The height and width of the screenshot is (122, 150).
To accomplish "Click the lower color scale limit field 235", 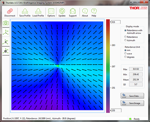I will coord(116,110).
